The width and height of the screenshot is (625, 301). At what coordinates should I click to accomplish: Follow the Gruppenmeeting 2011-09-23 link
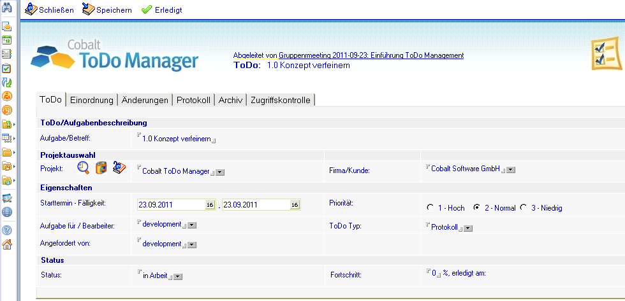371,55
